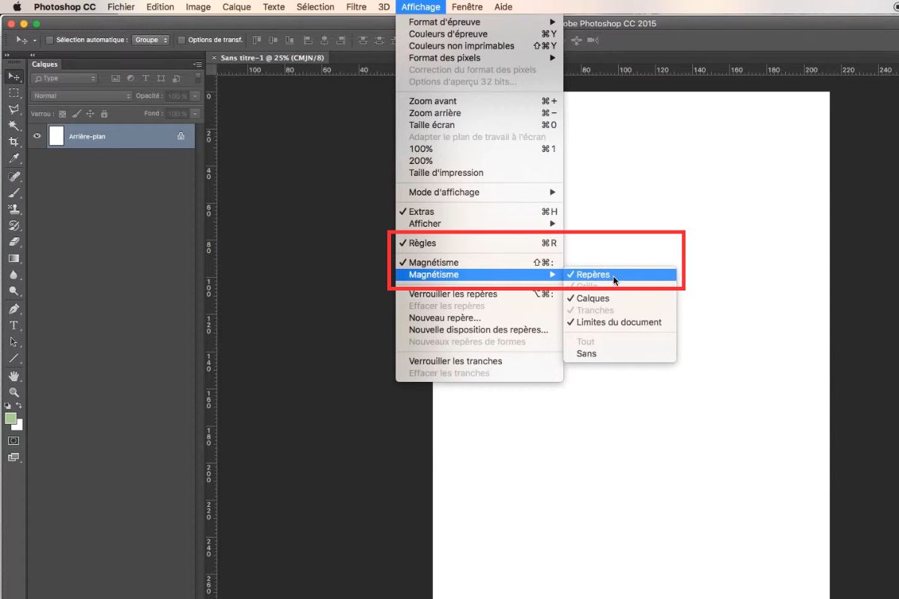Select the Gradient tool
This screenshot has height=599, width=899.
[x=13, y=258]
